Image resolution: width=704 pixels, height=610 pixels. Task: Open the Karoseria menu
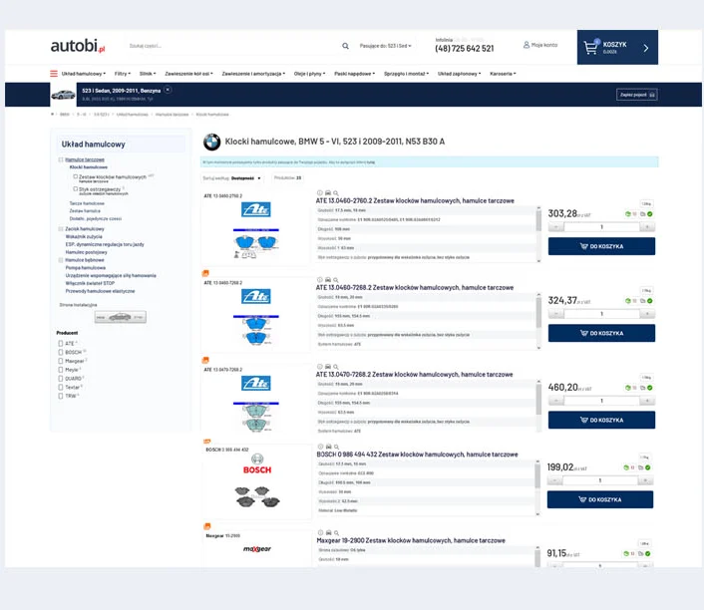point(503,74)
